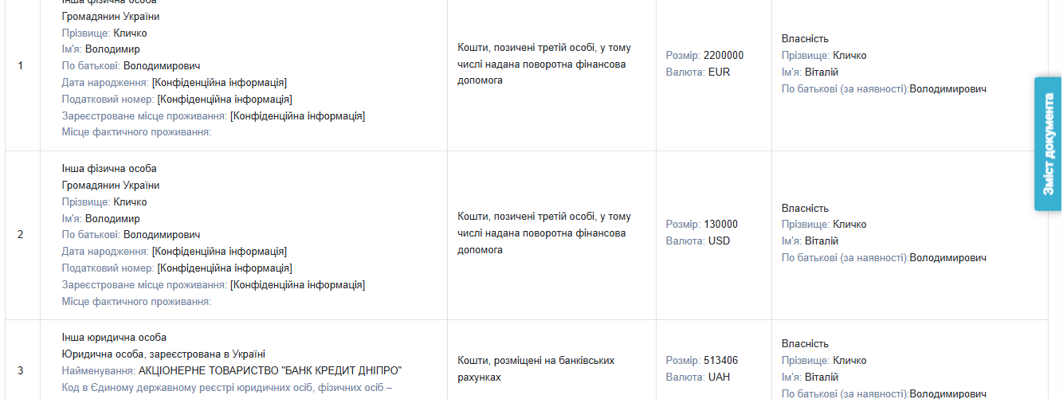Select the EUR currency value
1063x399 pixels.
pyautogui.click(x=719, y=72)
